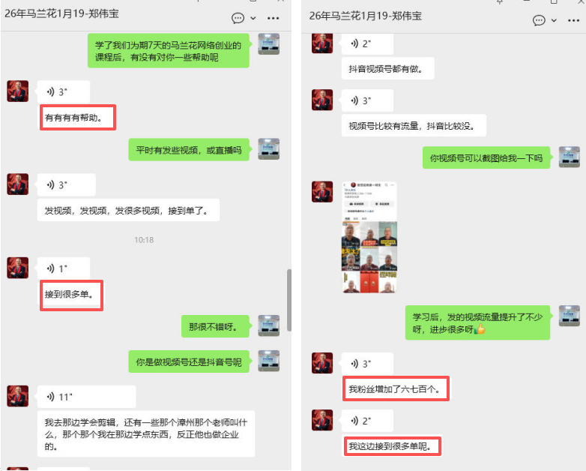Open the video channel screenshot image
Screen dimensions: 586x471
coord(369,237)
